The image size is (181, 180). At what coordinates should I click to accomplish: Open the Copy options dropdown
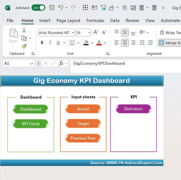pyautogui.click(x=30, y=38)
